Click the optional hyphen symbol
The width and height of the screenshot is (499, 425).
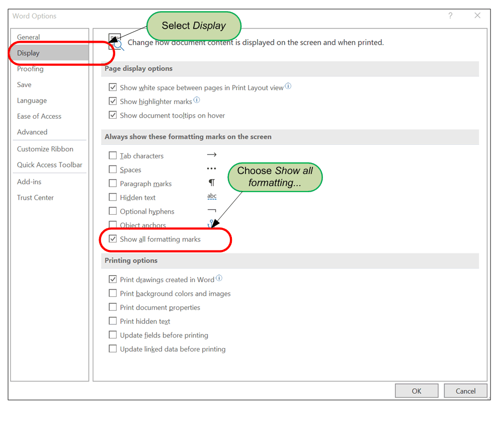pos(212,210)
